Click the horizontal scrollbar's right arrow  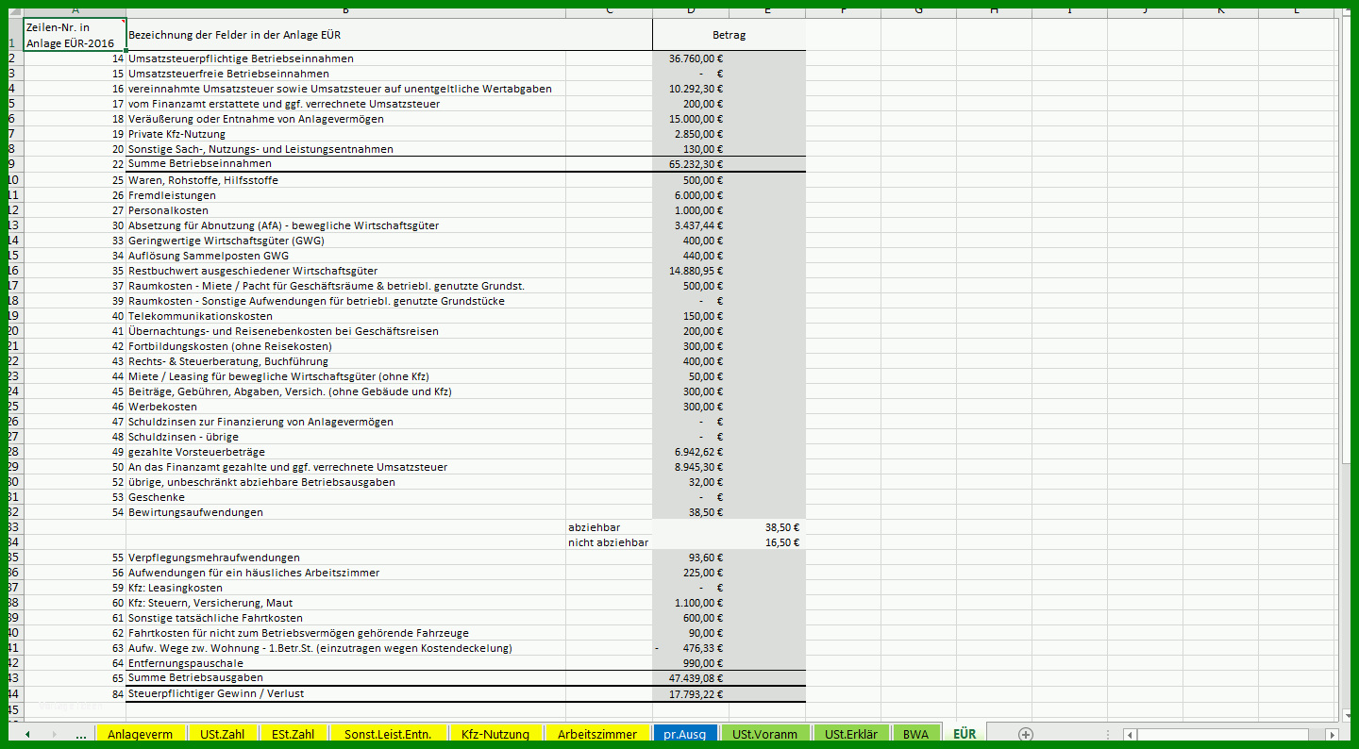click(1332, 735)
